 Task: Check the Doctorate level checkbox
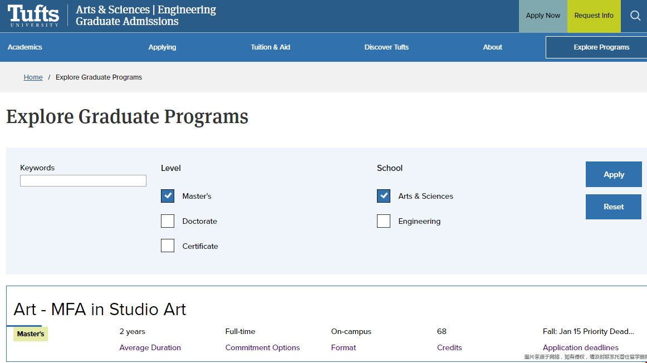168,221
